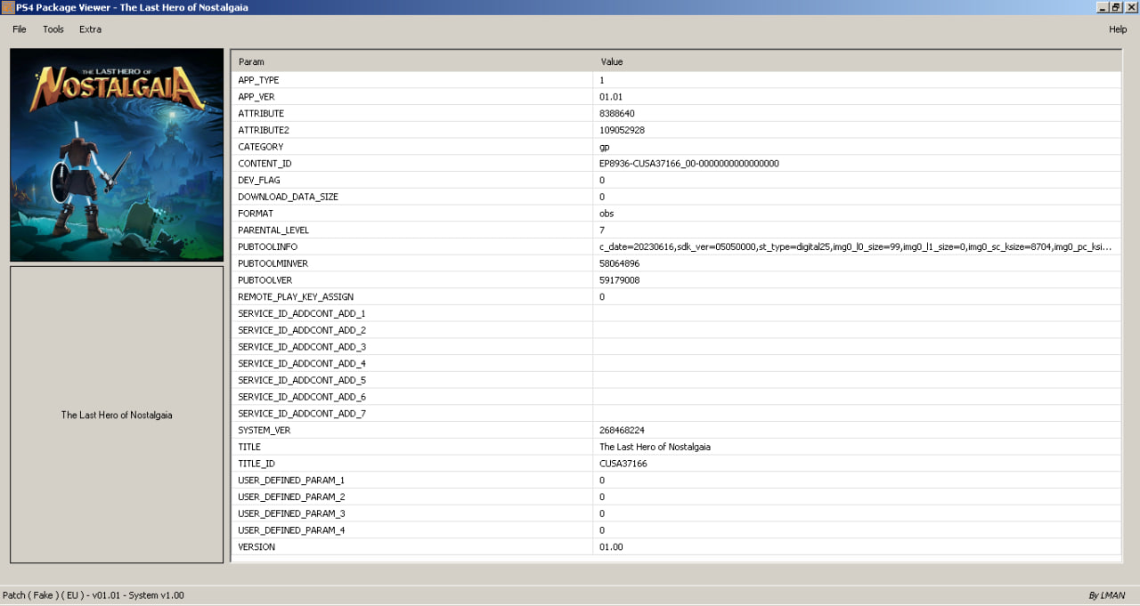Select the ATTRIBUTE2 value 109052928

coord(622,130)
